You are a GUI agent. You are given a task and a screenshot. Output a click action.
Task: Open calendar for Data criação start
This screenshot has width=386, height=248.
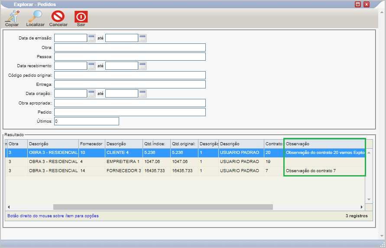click(91, 94)
